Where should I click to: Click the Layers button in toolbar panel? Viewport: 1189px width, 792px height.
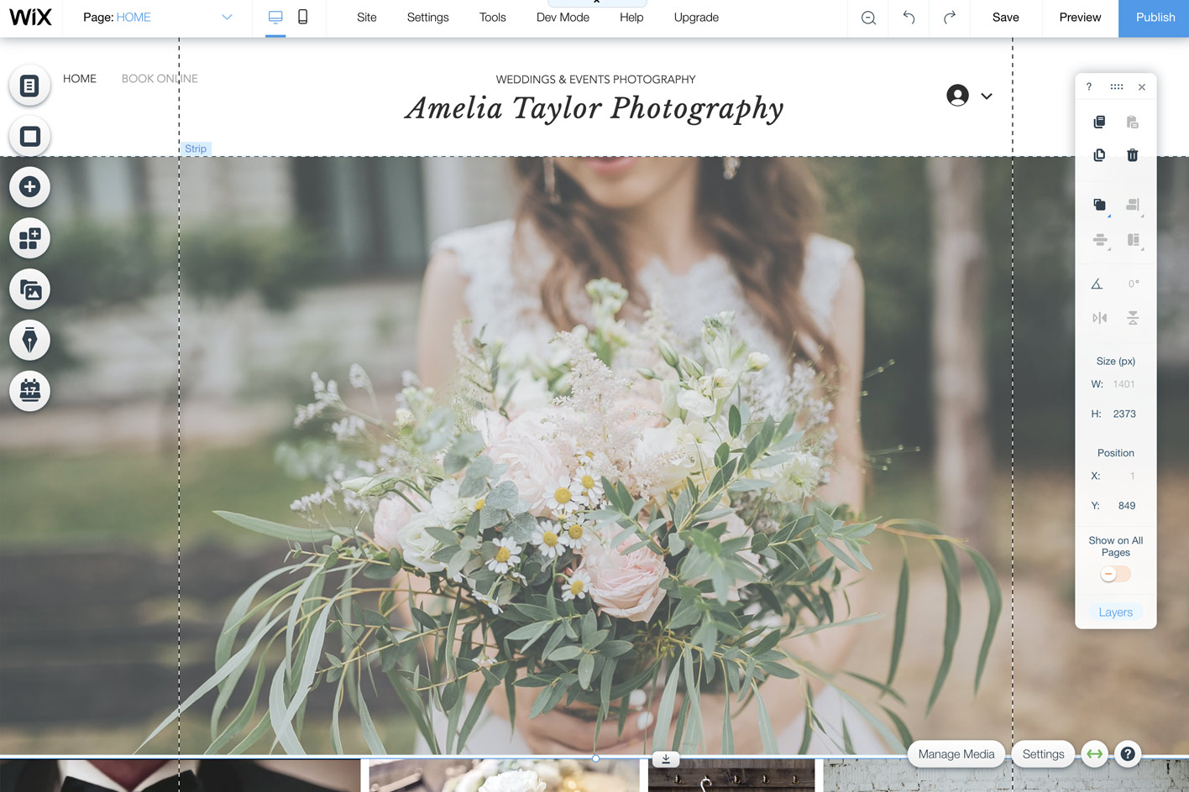tap(1115, 612)
